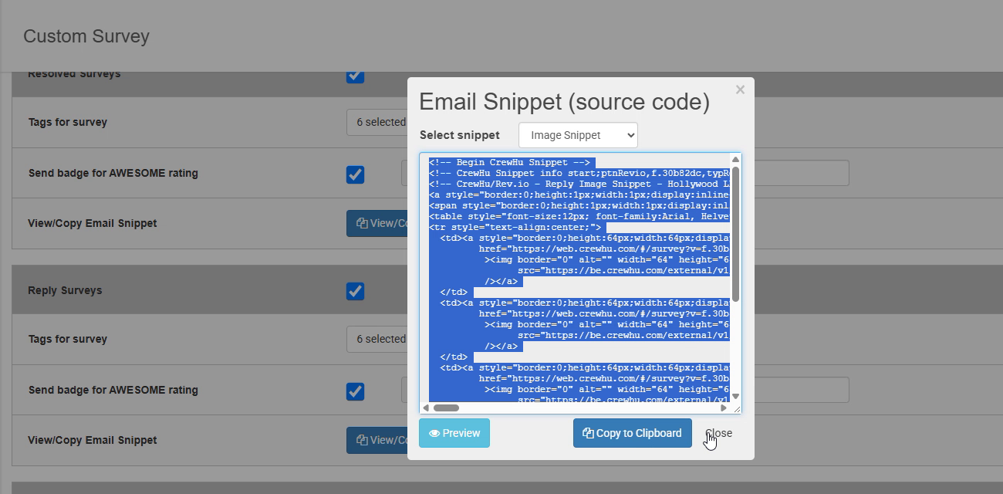The width and height of the screenshot is (1003, 494).
Task: Click the Select snippet label
Action: click(460, 135)
